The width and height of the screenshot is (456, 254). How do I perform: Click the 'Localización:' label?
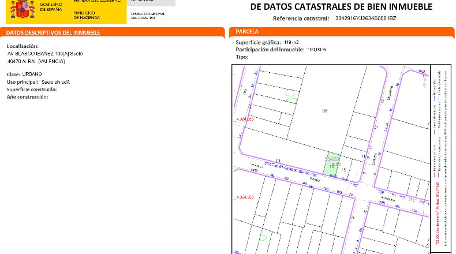click(x=23, y=46)
